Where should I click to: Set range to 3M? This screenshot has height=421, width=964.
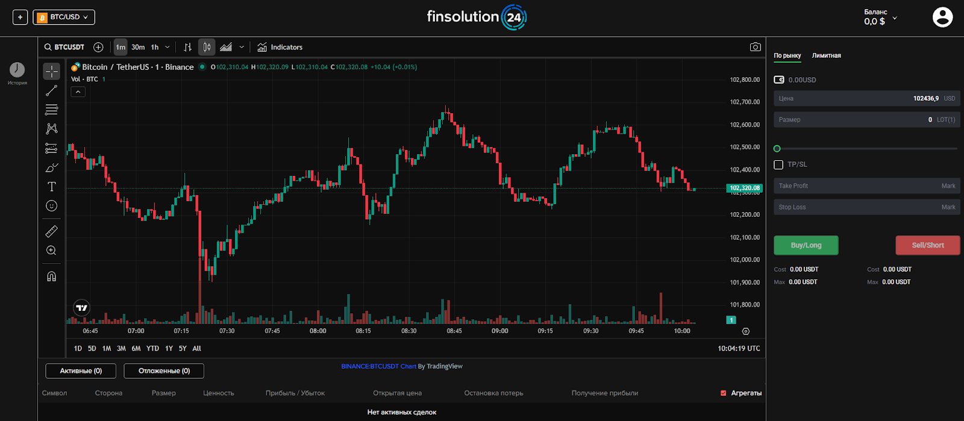tap(121, 348)
